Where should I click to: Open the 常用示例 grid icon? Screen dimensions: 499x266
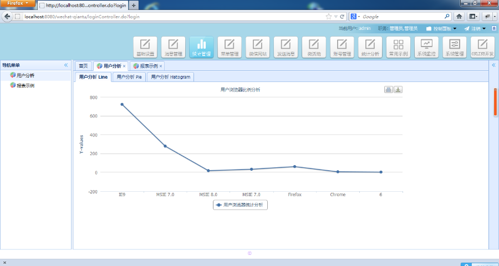pos(399,47)
